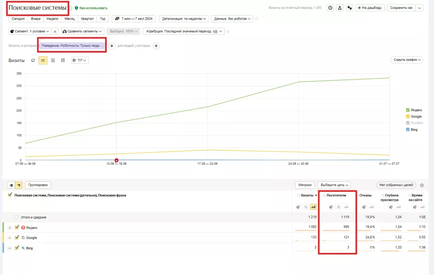Open the Выберите цель dropdown
The image size is (434, 275).
tap(334, 185)
